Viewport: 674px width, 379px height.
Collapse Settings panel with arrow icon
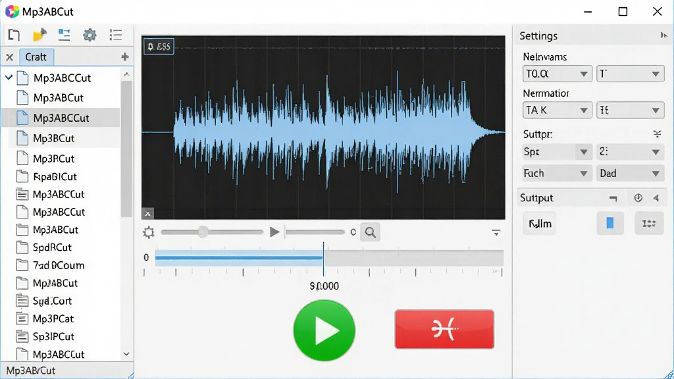[x=663, y=36]
